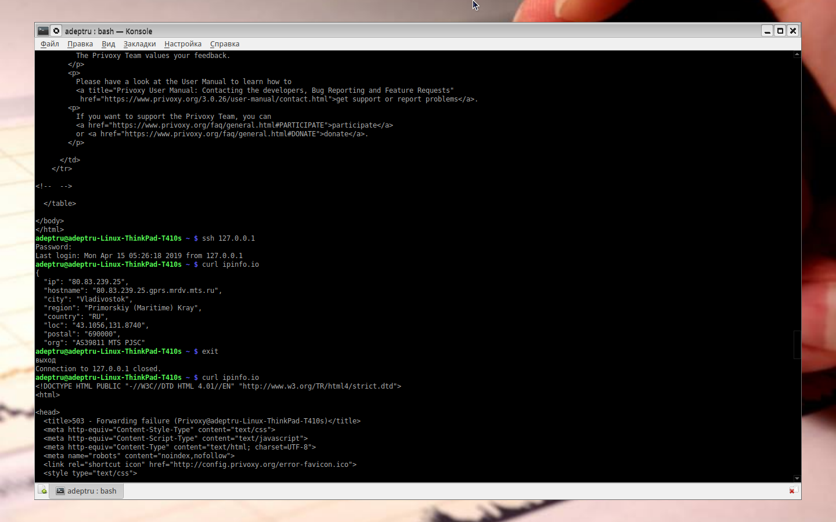Screen dimensions: 836x522
Task: Close the current tab with the red icon
Action: point(793,490)
